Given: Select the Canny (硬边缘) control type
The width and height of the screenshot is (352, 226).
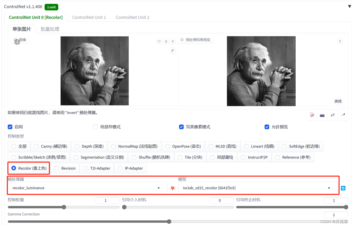Looking at the screenshot, I should pyautogui.click(x=51, y=146).
